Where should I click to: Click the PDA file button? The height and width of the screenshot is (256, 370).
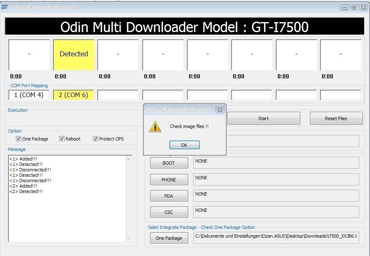(169, 196)
